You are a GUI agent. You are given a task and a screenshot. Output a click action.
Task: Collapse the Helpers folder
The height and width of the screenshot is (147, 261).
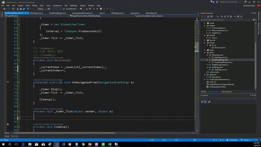point(205,25)
